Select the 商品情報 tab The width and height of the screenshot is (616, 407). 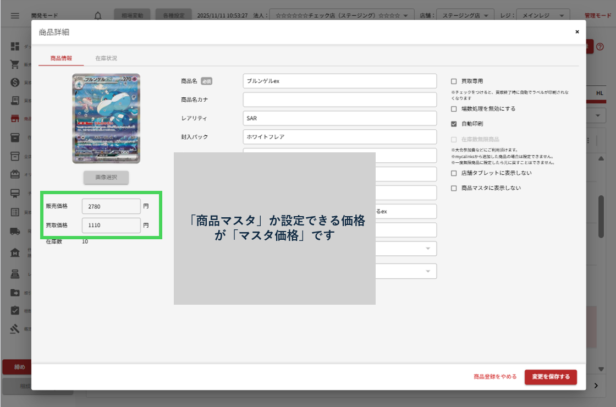coord(61,58)
